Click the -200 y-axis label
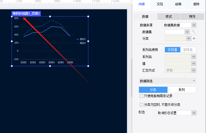 pos(16,59)
